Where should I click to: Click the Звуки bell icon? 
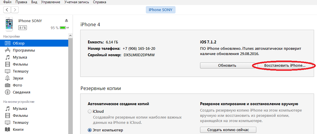tap(8, 78)
